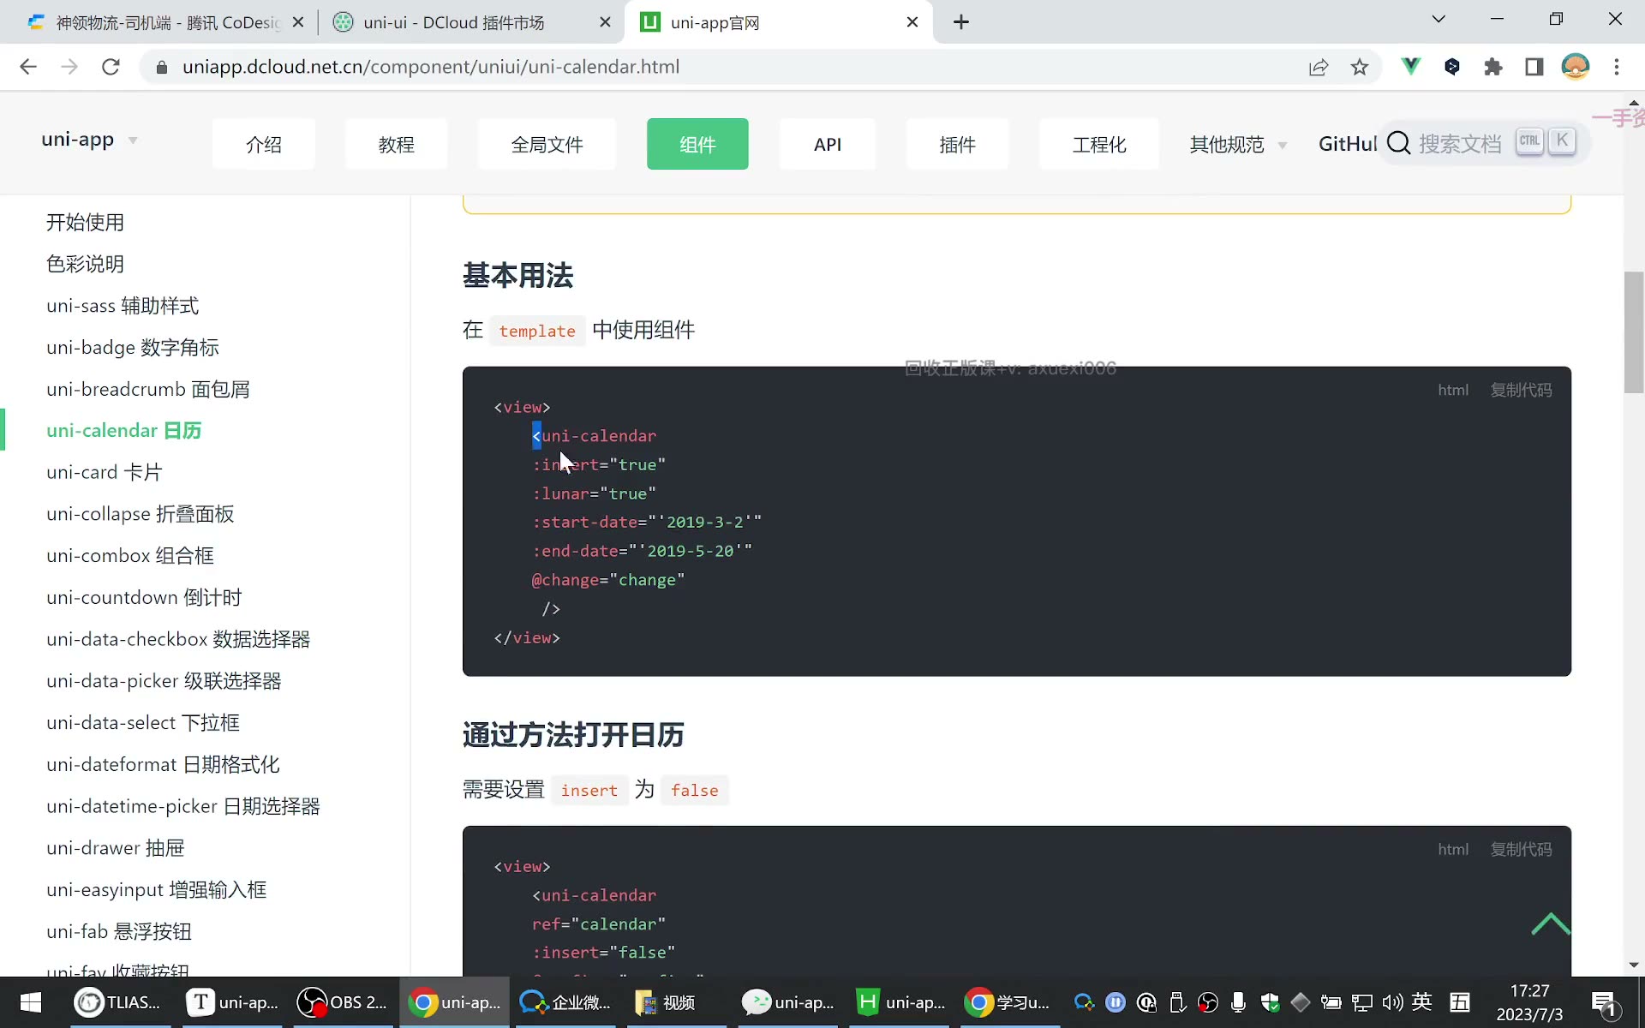This screenshot has width=1645, height=1028.
Task: Open the 教程 nav tab
Action: [x=397, y=144]
